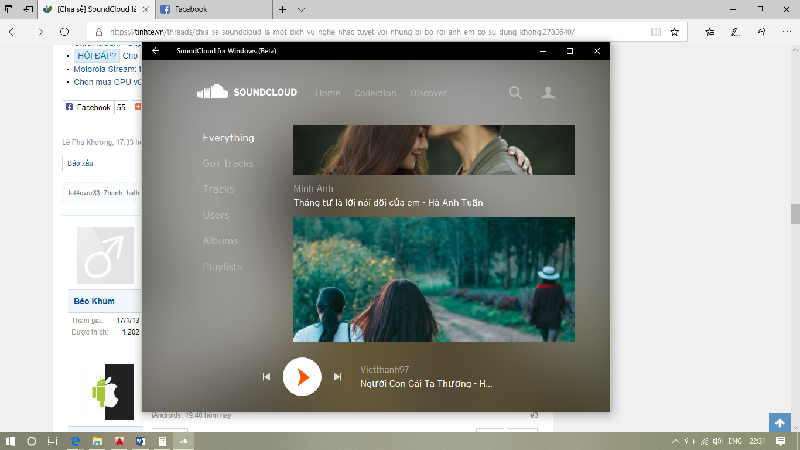Click the Wi-Fi network tray icon

pyautogui.click(x=705, y=441)
